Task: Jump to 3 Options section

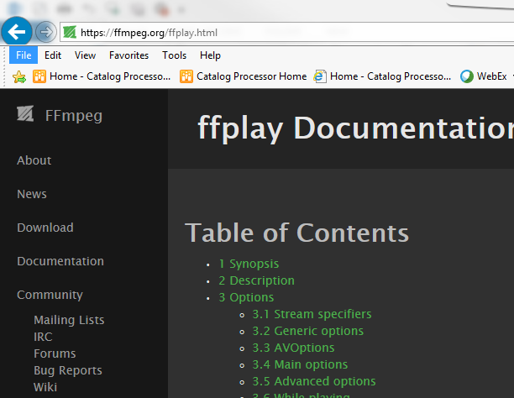Action: click(x=246, y=297)
